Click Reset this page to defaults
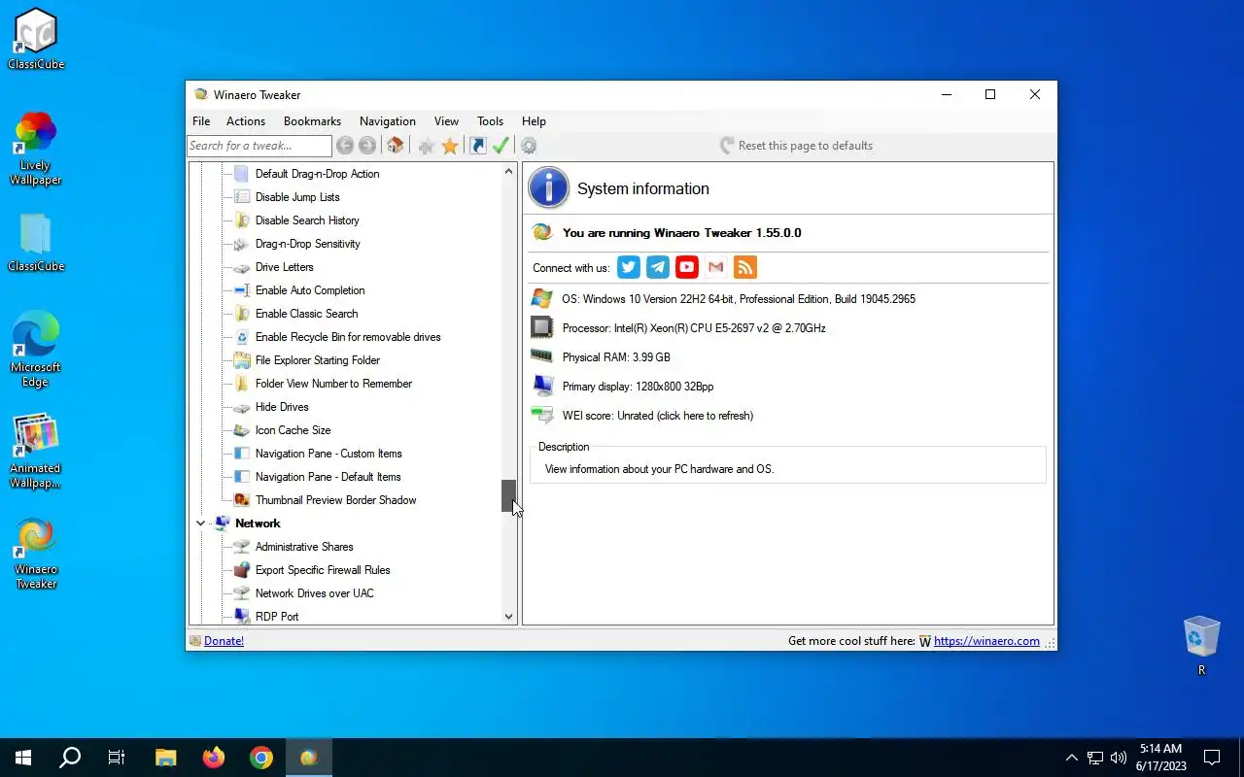Image resolution: width=1244 pixels, height=777 pixels. pyautogui.click(x=796, y=146)
